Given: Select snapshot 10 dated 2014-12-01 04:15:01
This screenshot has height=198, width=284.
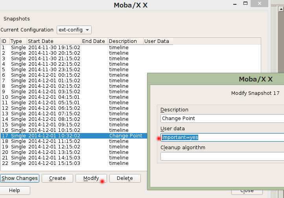Looking at the screenshot, I should pos(74,97).
